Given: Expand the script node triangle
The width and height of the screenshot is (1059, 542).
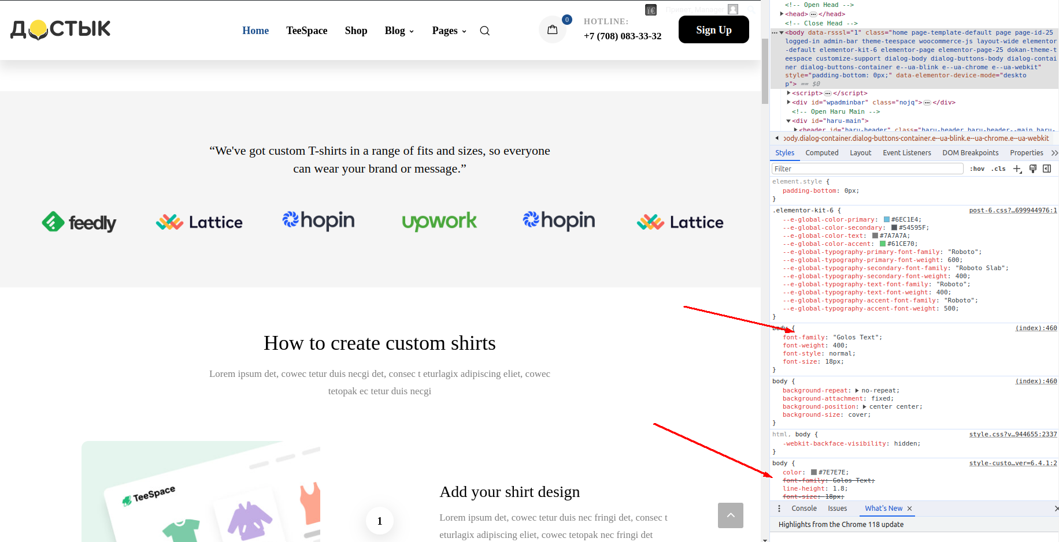Looking at the screenshot, I should (789, 93).
